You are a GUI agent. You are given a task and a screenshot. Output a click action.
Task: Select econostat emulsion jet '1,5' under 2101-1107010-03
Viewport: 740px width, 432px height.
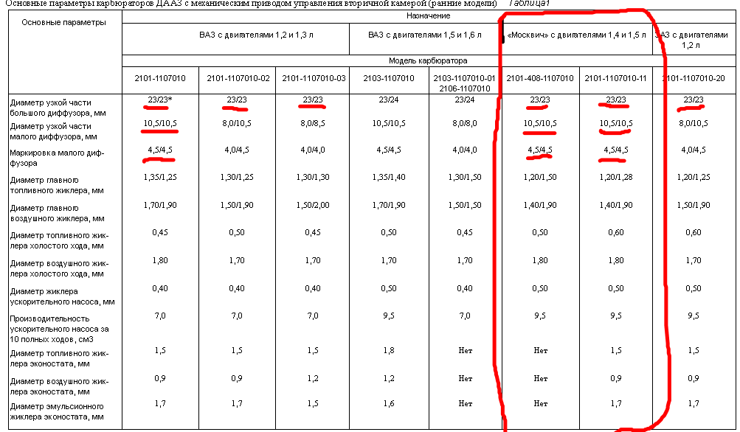pos(313,403)
